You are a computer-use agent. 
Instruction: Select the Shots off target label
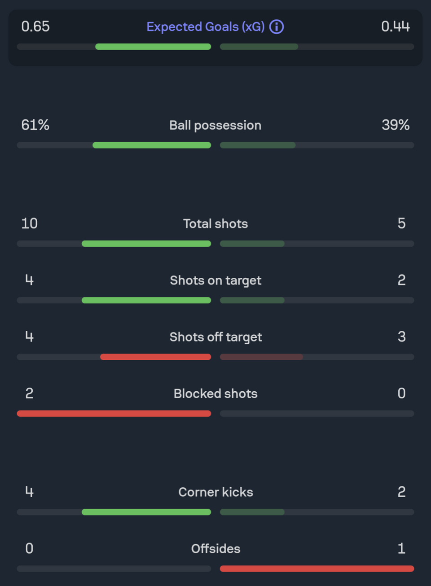(x=215, y=337)
